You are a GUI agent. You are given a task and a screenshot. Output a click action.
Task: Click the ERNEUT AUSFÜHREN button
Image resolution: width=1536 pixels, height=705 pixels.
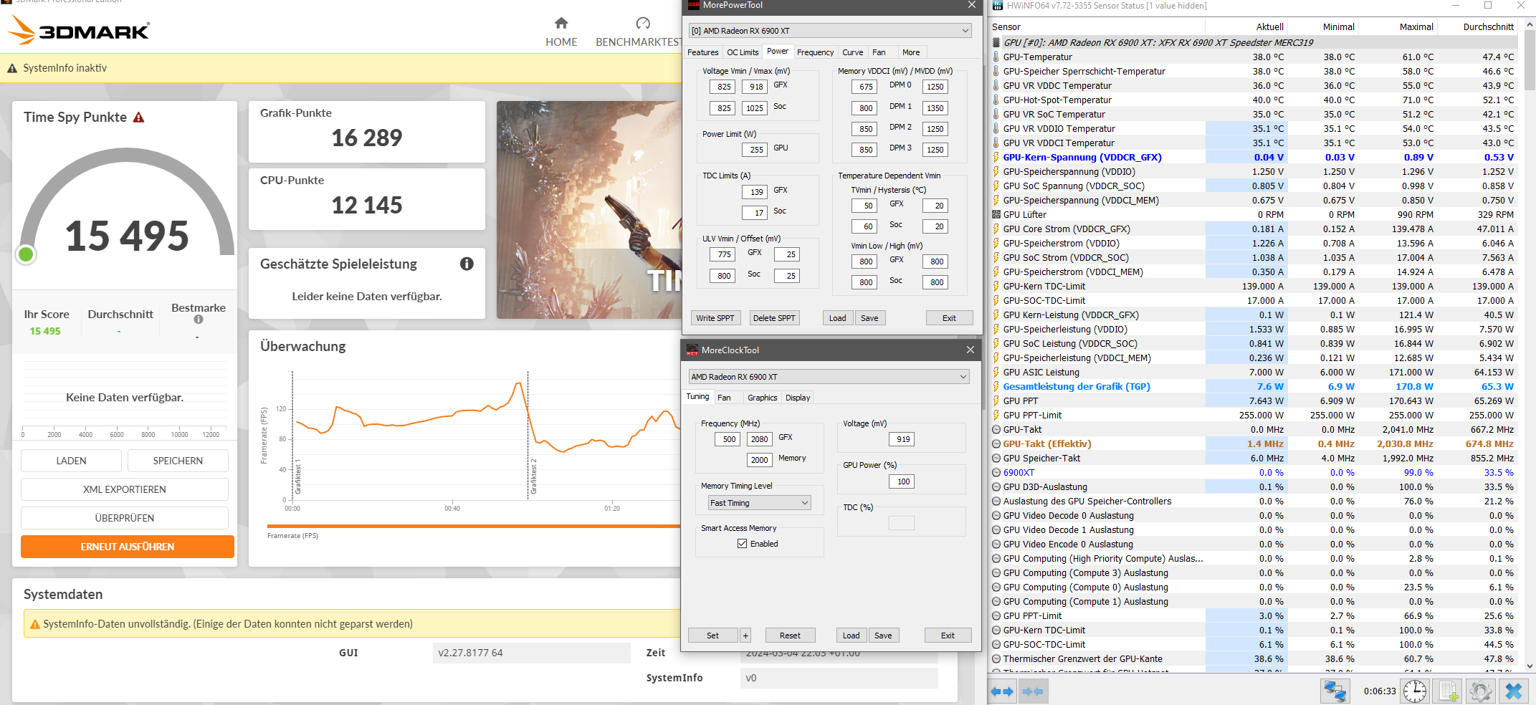(x=128, y=547)
